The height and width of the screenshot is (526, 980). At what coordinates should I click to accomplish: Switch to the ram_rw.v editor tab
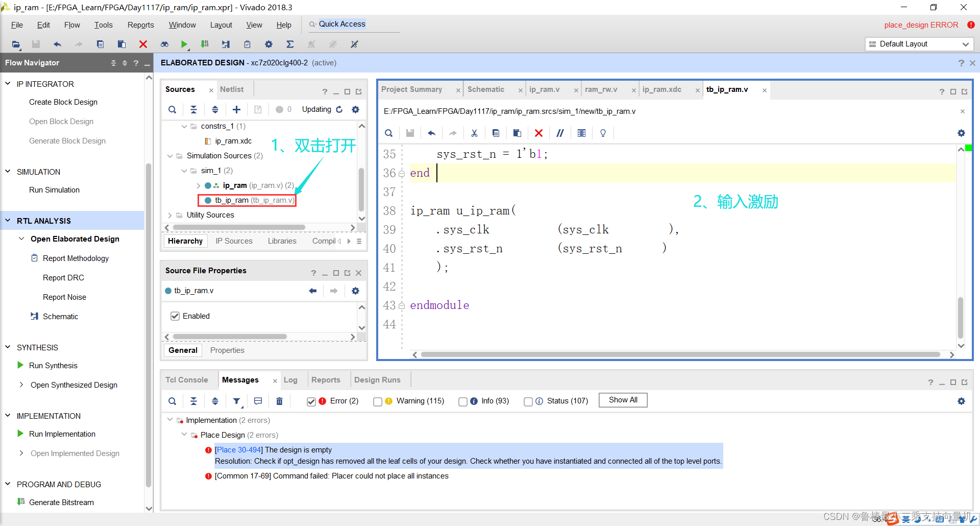[x=601, y=89]
